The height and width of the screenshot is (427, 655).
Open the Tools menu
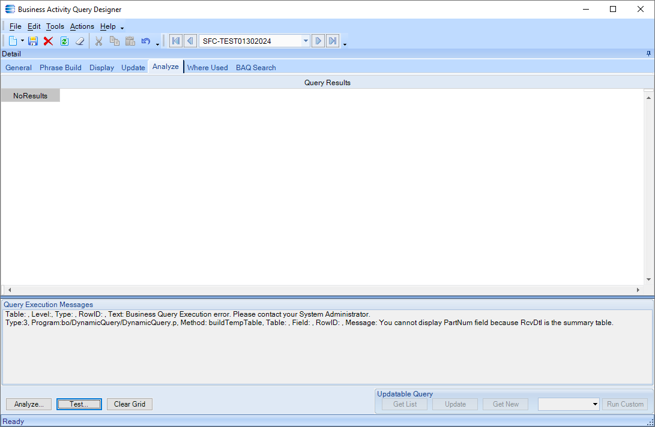coord(55,26)
